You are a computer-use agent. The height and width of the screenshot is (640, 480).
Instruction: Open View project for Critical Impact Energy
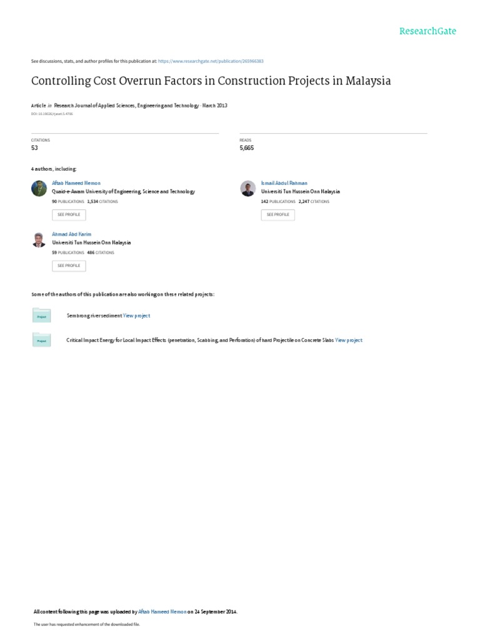349,340
